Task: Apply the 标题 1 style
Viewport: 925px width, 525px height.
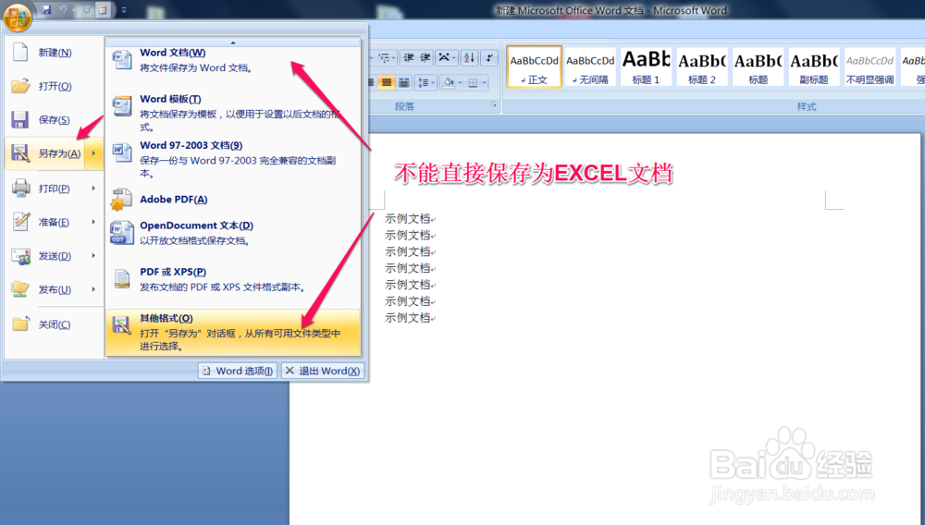Action: click(646, 67)
